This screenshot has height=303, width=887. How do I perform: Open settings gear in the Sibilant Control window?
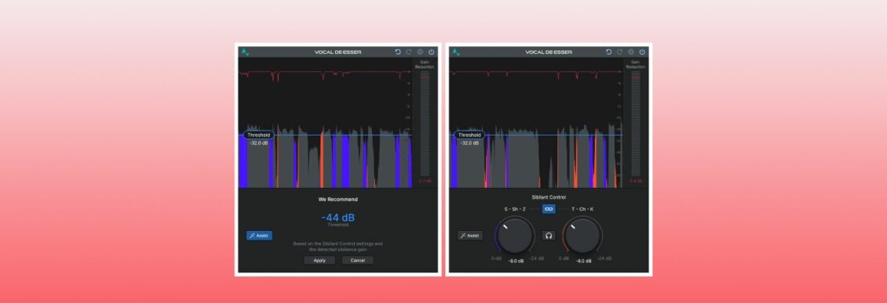tap(631, 52)
